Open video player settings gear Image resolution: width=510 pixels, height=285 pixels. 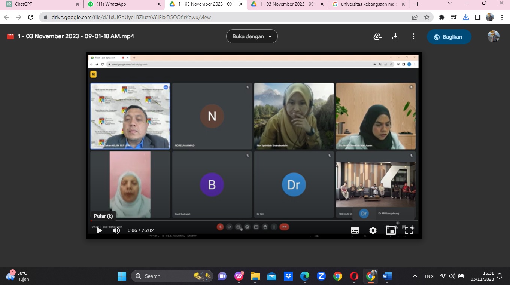point(373,230)
